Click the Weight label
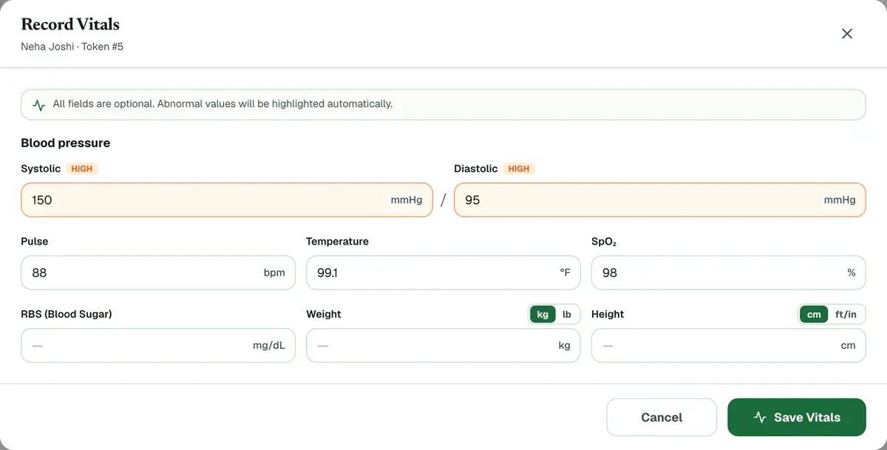Viewport: 887px width, 450px height. point(324,314)
